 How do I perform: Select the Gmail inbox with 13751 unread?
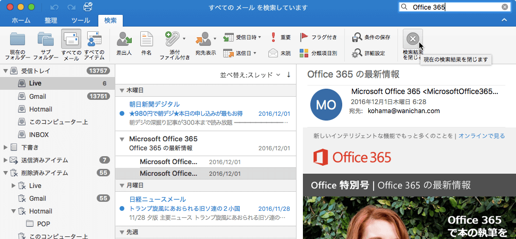point(57,96)
